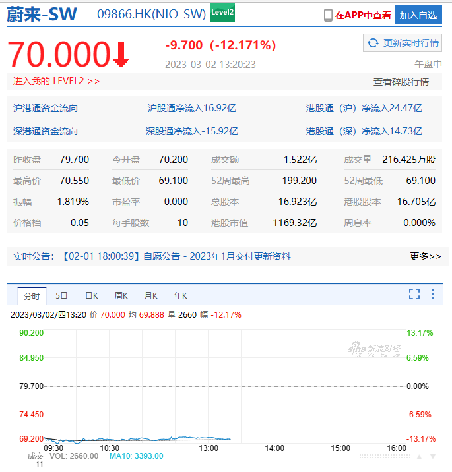The height and width of the screenshot is (472, 452).
Task: Open the chart three-dot options menu
Action: click(432, 294)
